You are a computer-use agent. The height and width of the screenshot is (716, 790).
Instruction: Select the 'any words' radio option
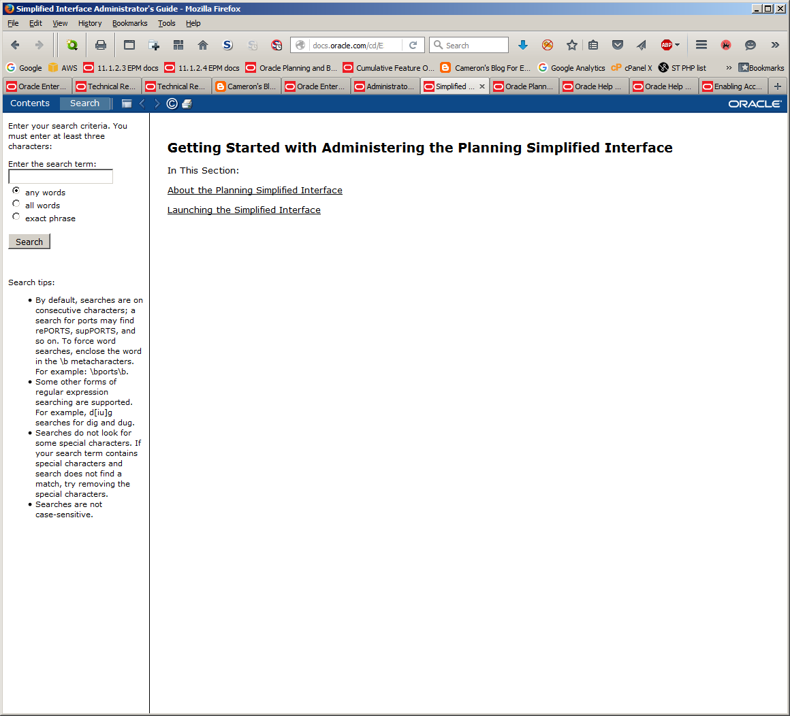pos(16,191)
